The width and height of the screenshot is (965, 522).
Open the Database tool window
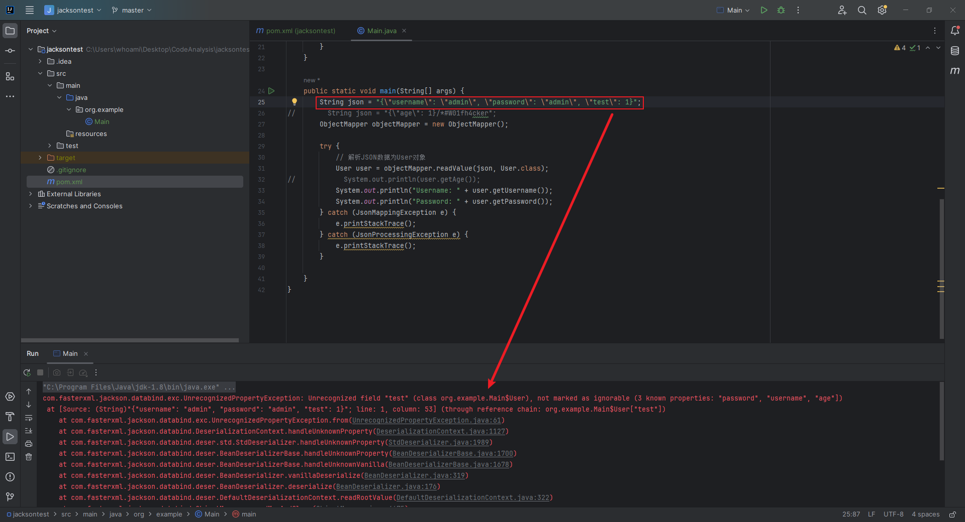click(x=955, y=51)
